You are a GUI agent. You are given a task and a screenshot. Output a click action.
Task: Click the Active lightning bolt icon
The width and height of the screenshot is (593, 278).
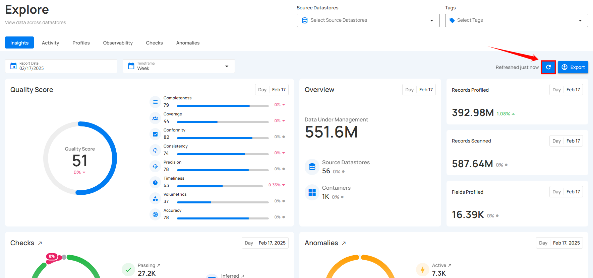423,269
